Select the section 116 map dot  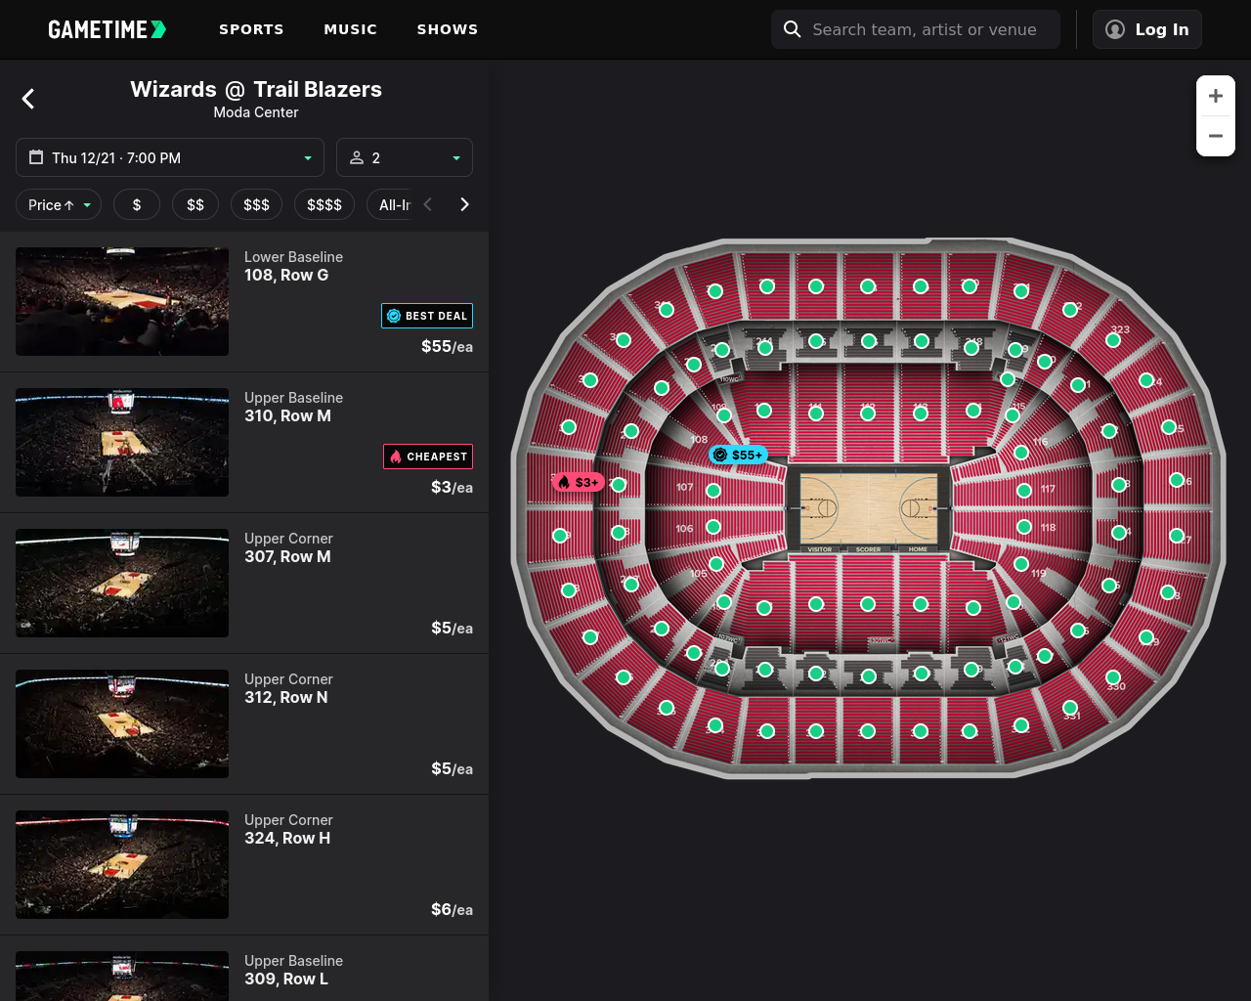tap(1021, 453)
